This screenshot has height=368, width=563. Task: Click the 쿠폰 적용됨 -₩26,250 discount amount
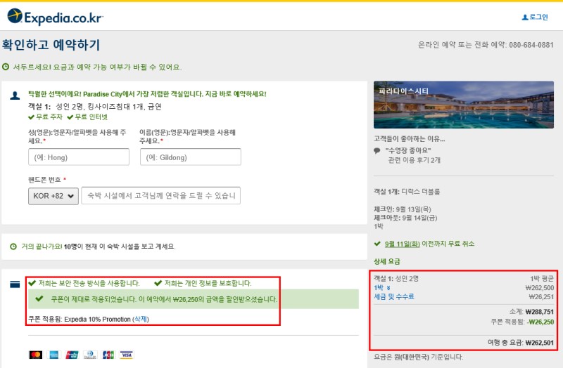[x=522, y=322]
